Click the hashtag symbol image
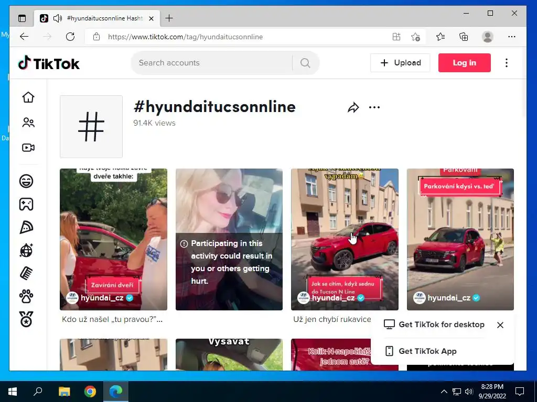This screenshot has width=537, height=402. (x=91, y=127)
